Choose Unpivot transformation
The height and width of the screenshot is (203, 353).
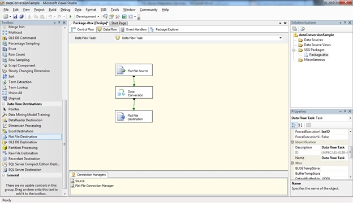coord(14,98)
